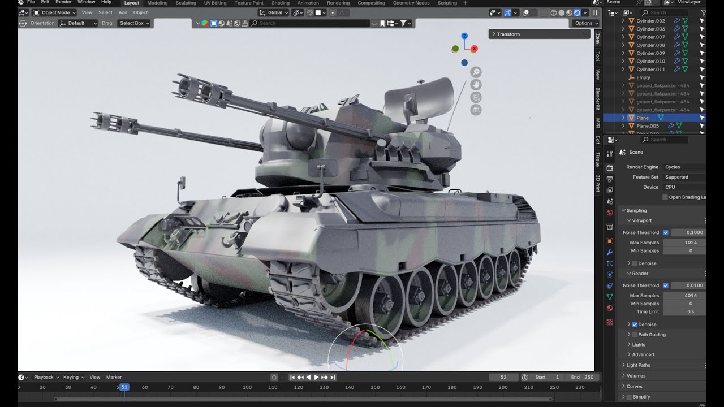
Task: Toggle selectability arrow for Cylinder.006
Action: [702, 29]
